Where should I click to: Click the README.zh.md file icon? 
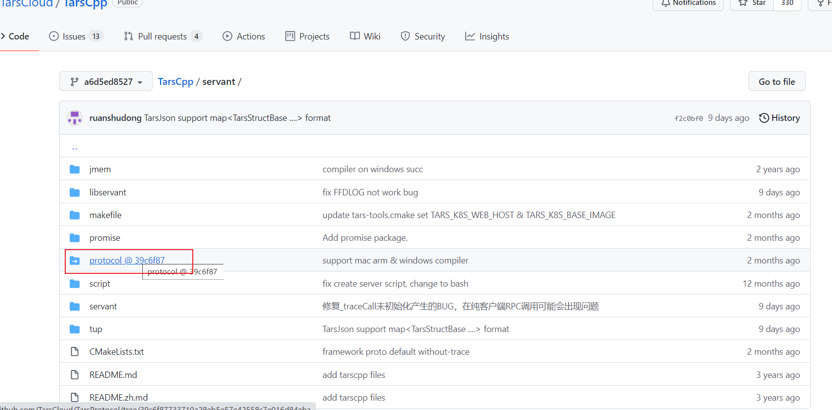(x=75, y=398)
